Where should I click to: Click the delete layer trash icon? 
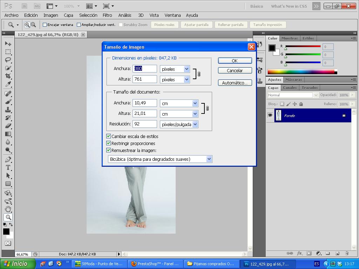coord(347,253)
